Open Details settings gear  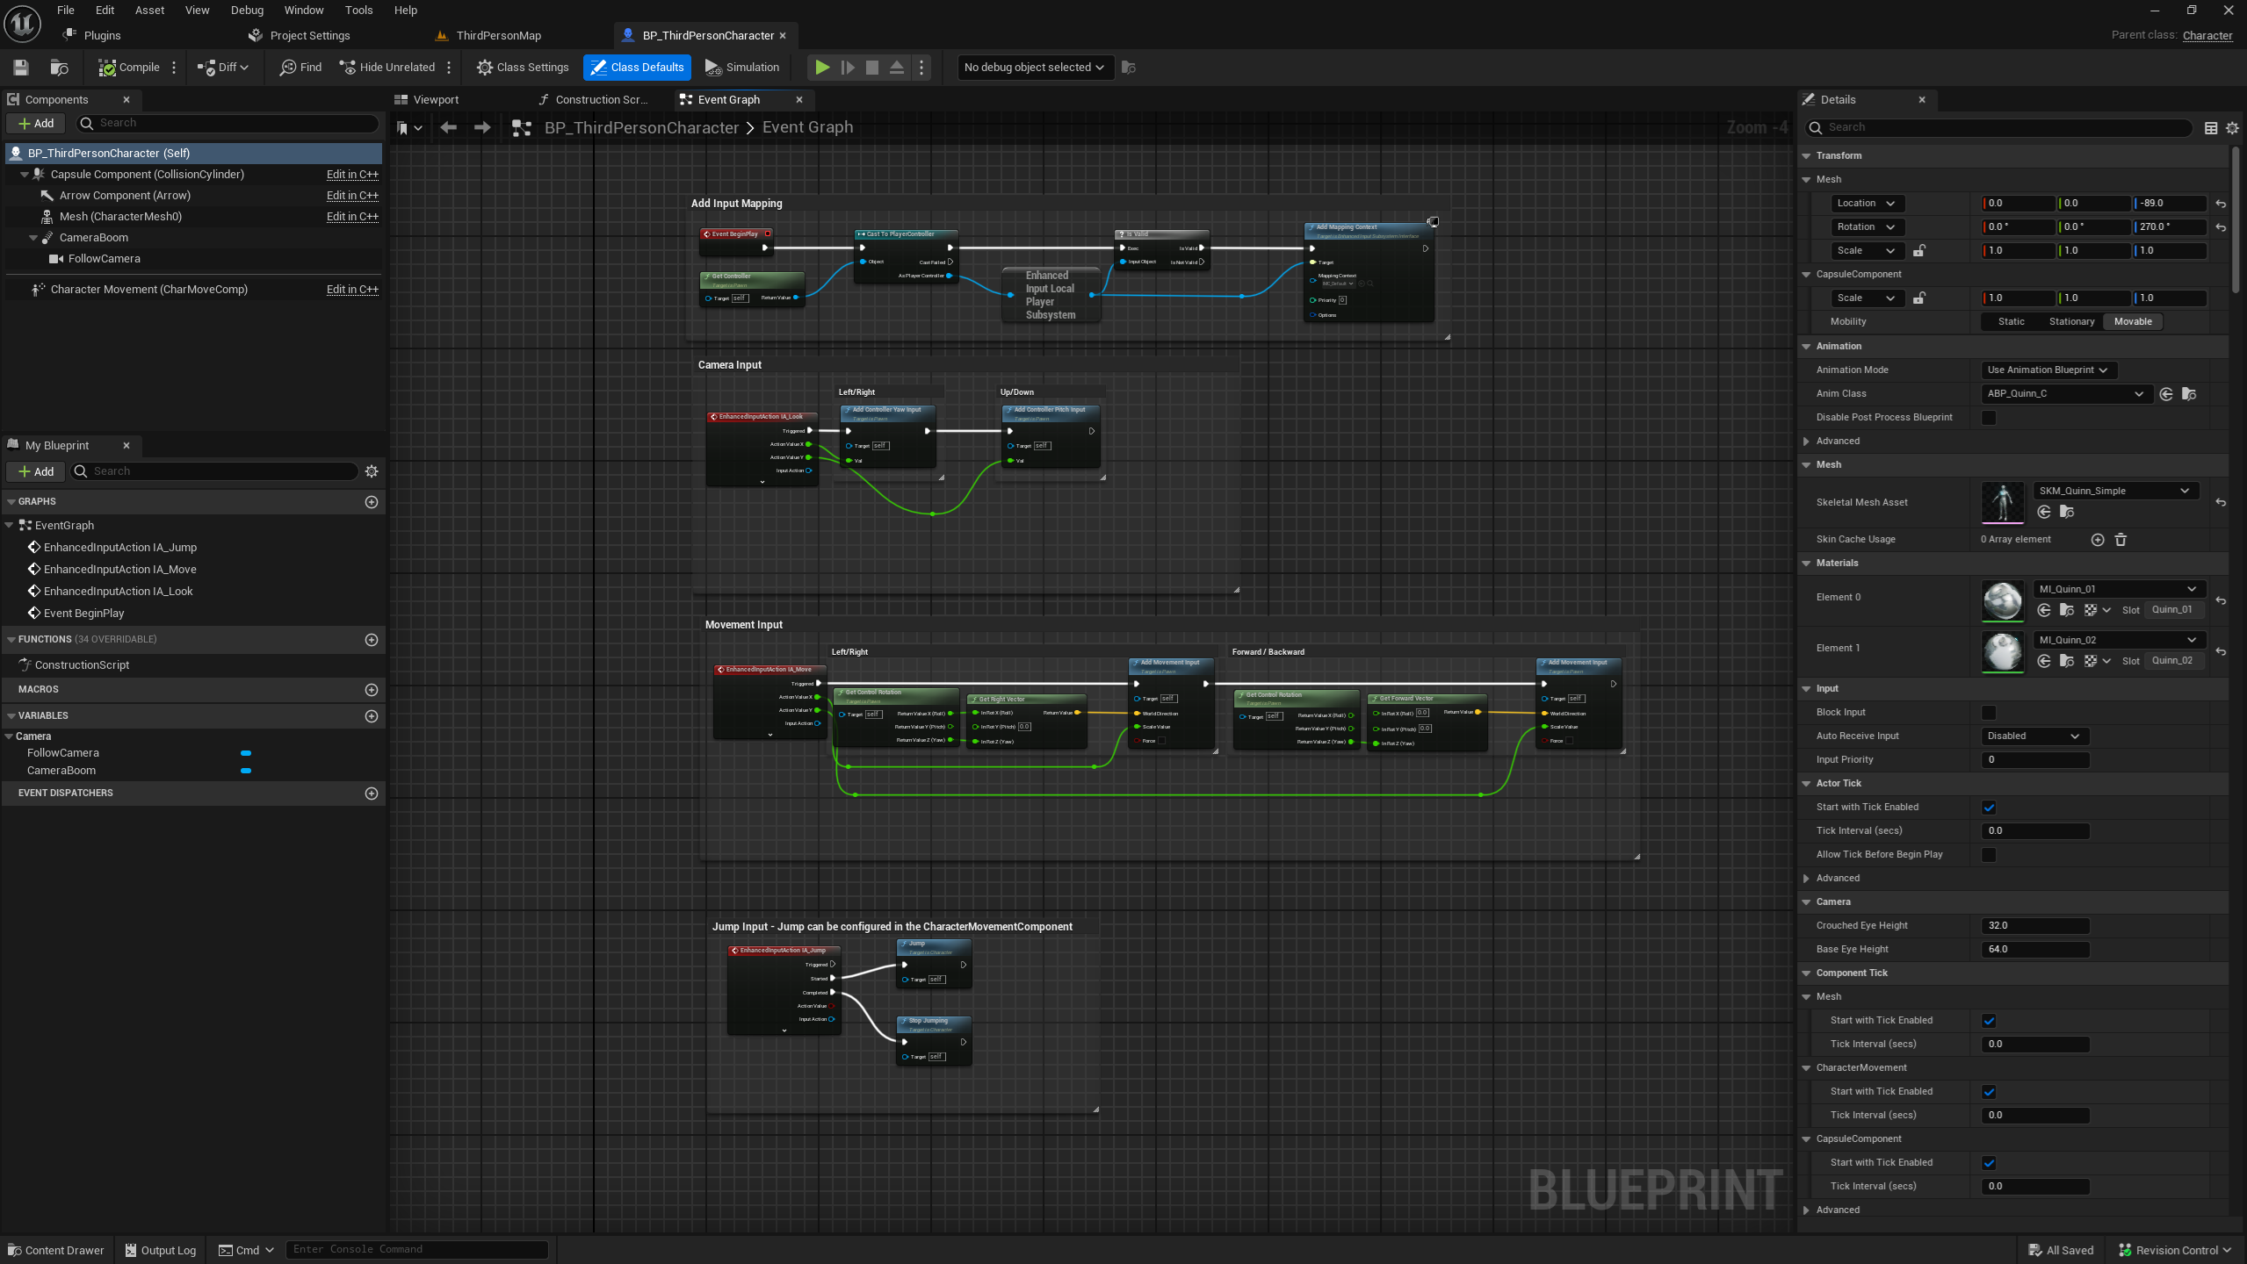pos(2232,128)
